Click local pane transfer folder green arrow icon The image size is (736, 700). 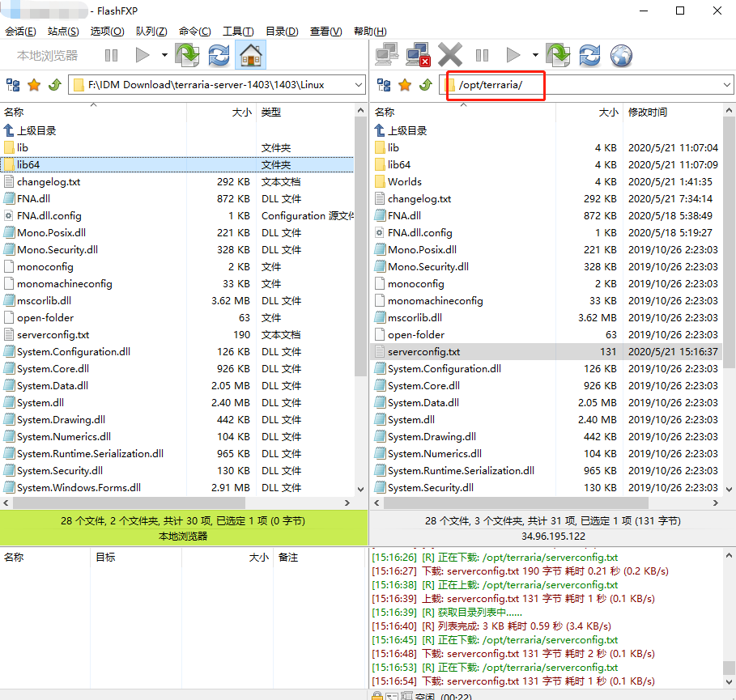tap(187, 55)
